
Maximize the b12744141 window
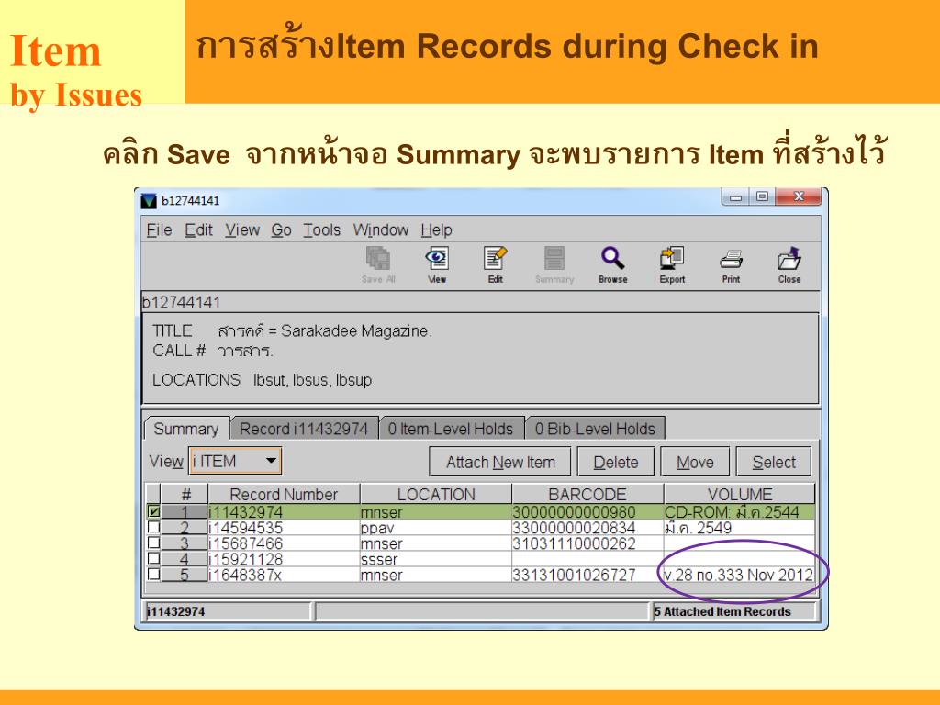[x=762, y=196]
